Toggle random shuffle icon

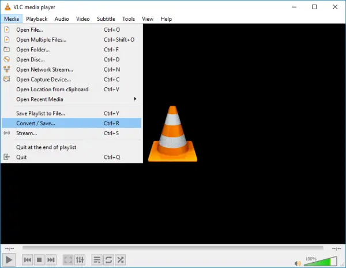[x=121, y=260]
